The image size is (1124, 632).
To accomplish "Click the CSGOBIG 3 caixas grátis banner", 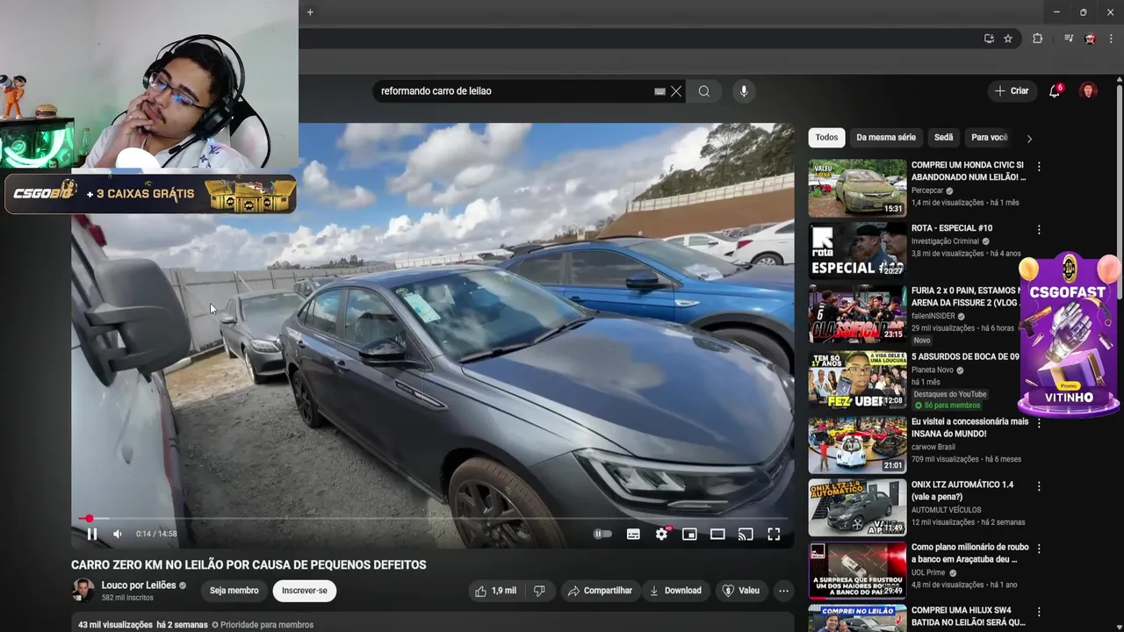I will [x=150, y=194].
